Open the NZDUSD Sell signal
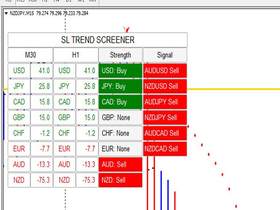Image resolution: width=280 pixels, height=210 pixels. [165, 86]
